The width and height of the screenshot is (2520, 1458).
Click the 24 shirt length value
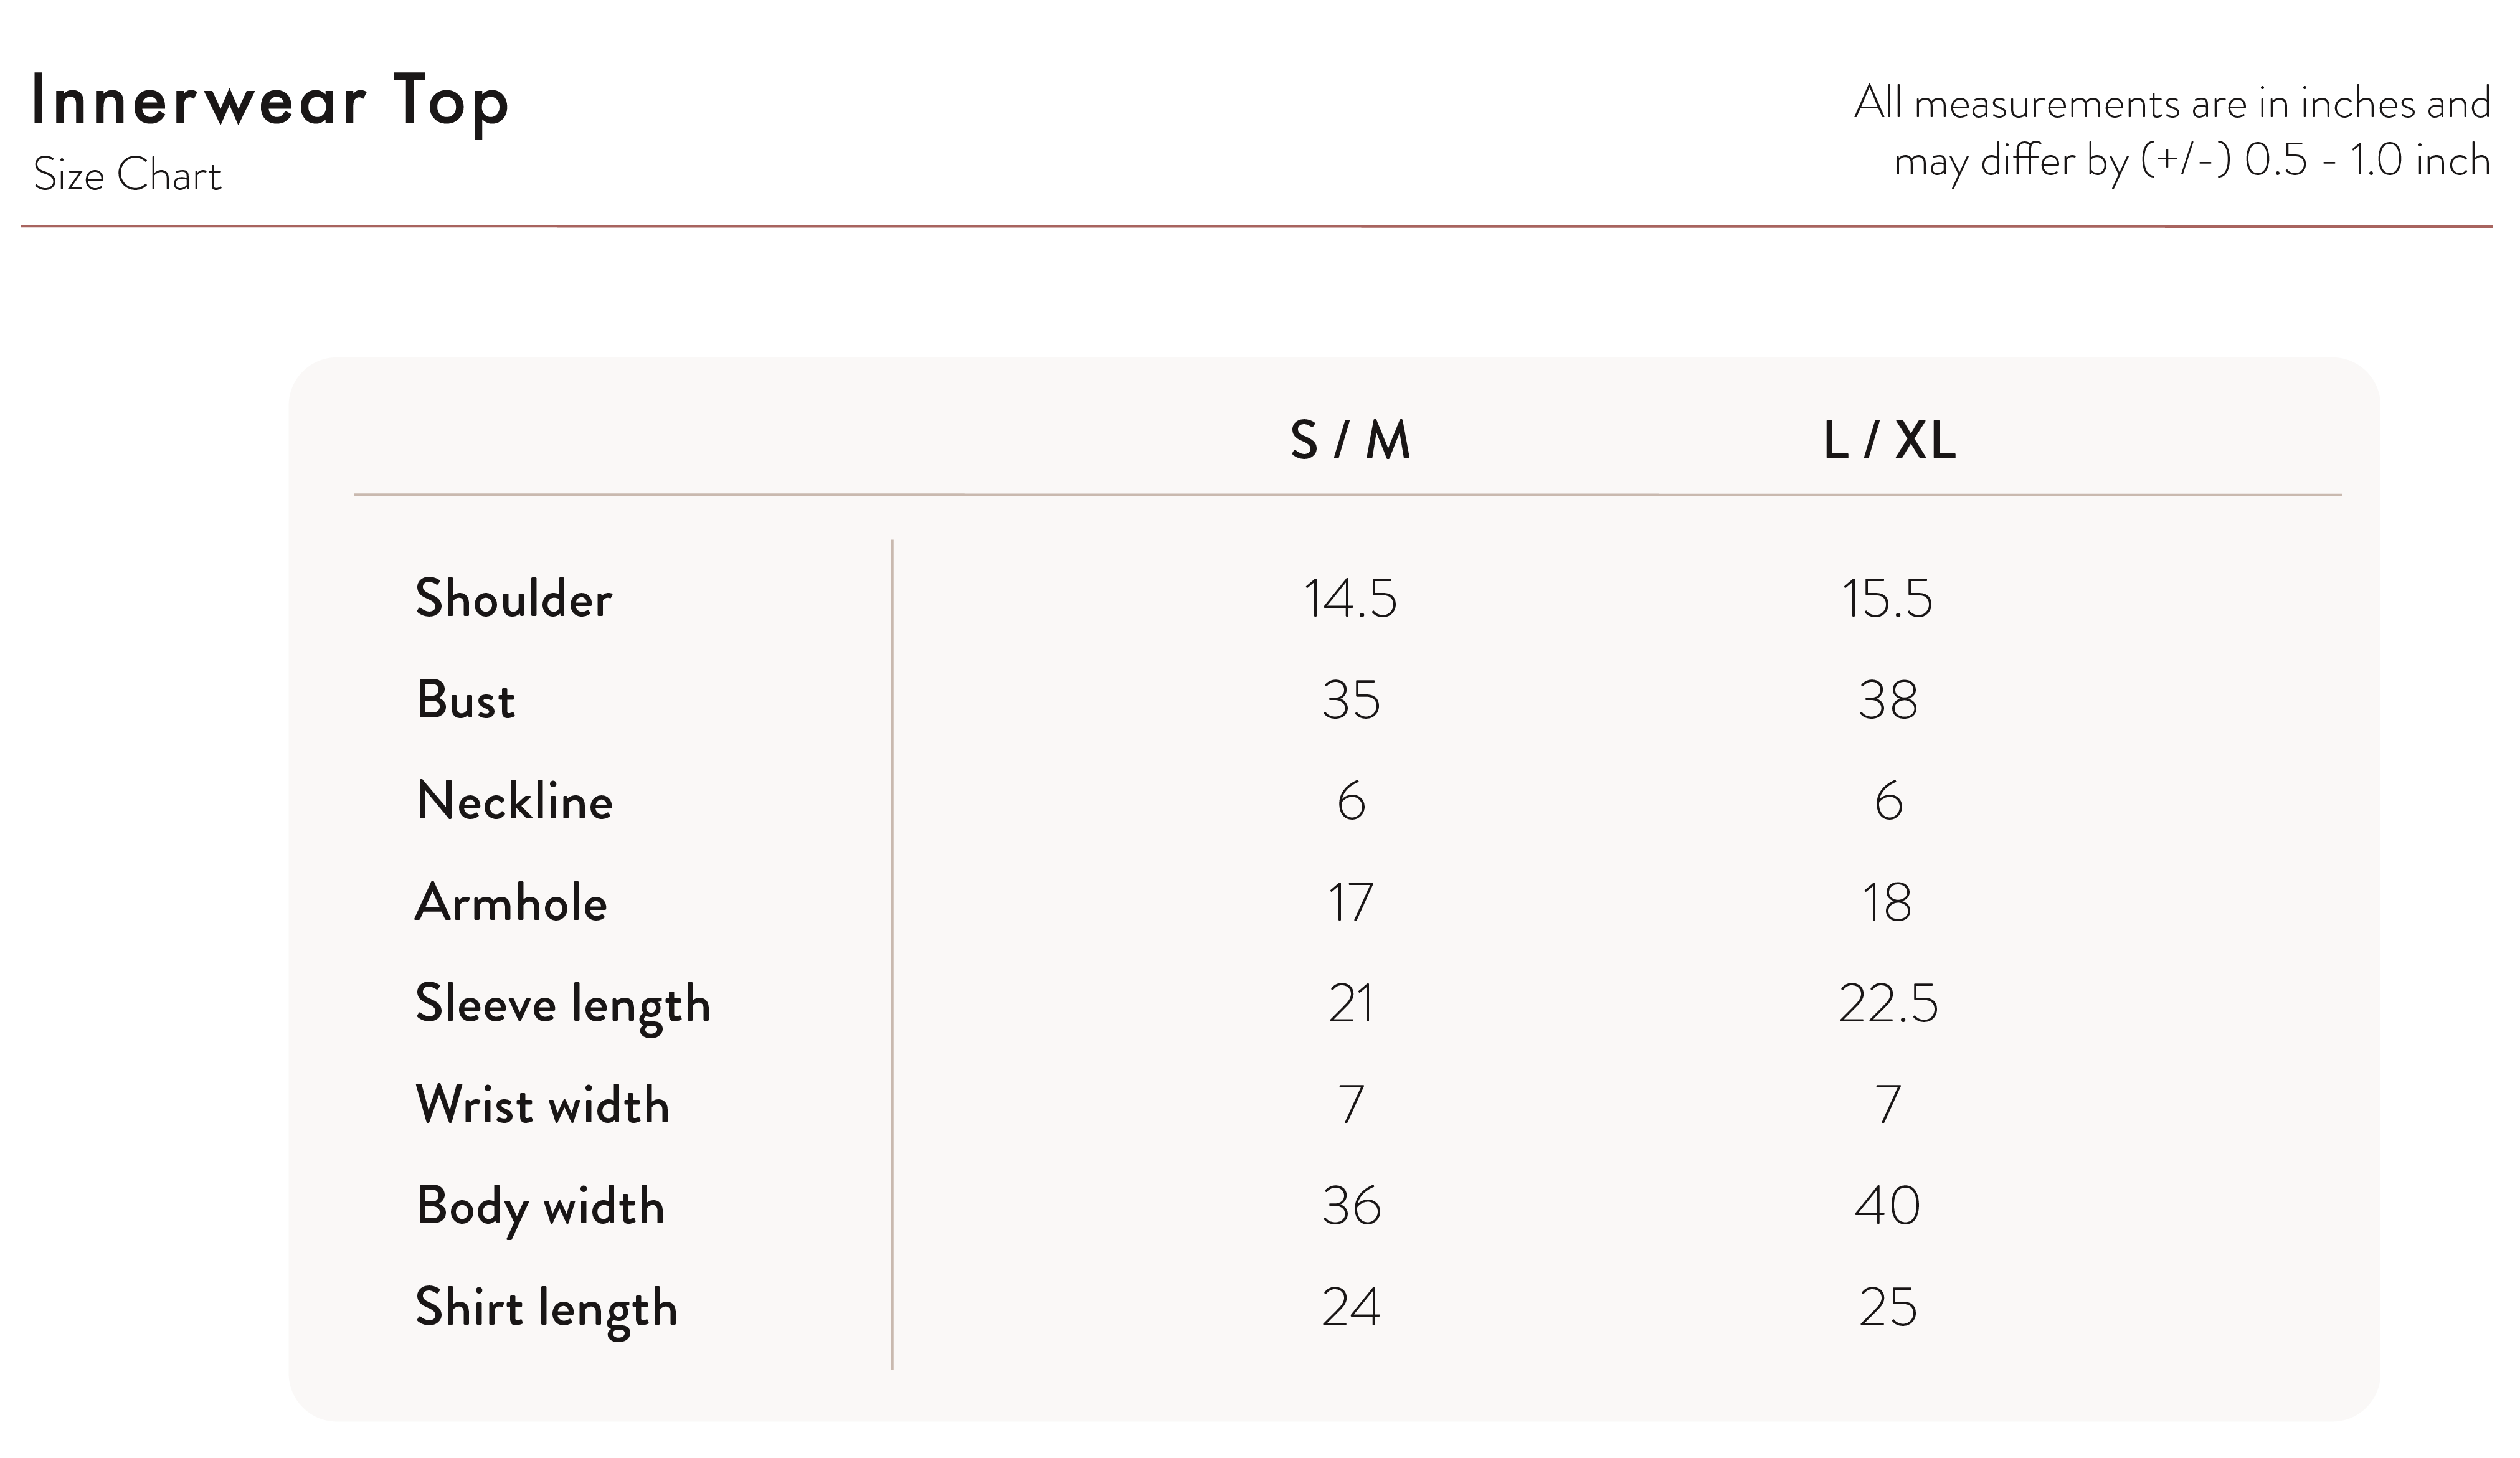pyautogui.click(x=1351, y=1308)
